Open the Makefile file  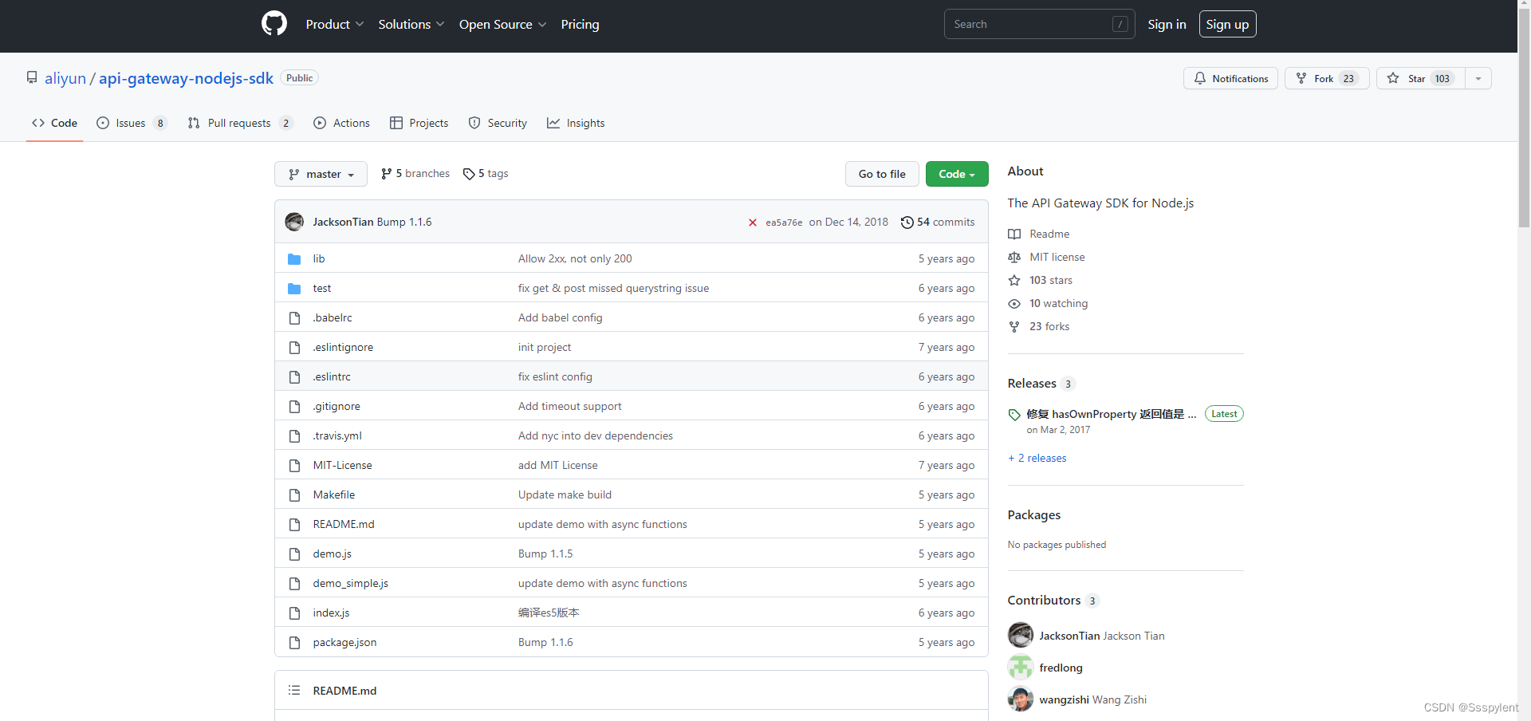coord(334,495)
